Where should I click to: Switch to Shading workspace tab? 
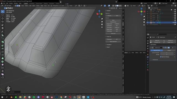46,4
